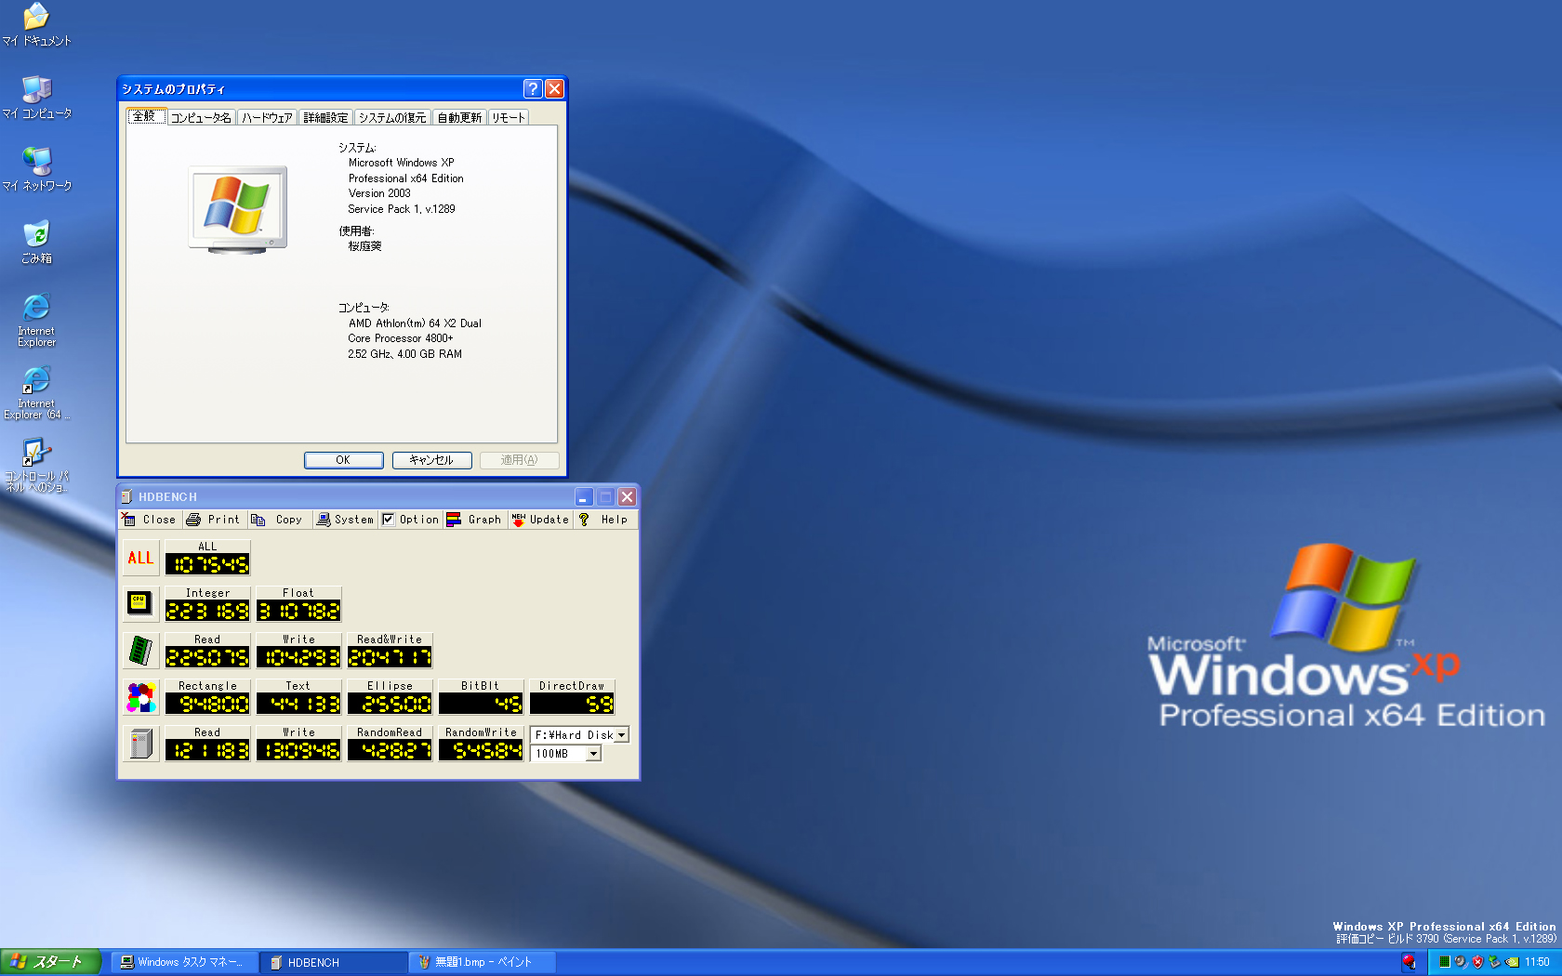
Task: Click the Print toolbar button in HDBENCH
Action: pyautogui.click(x=213, y=520)
